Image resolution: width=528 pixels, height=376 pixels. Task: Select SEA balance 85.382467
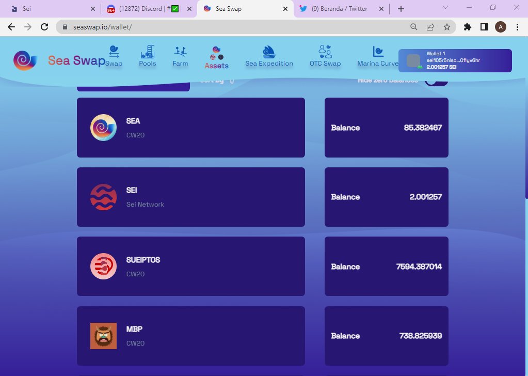pyautogui.click(x=423, y=128)
